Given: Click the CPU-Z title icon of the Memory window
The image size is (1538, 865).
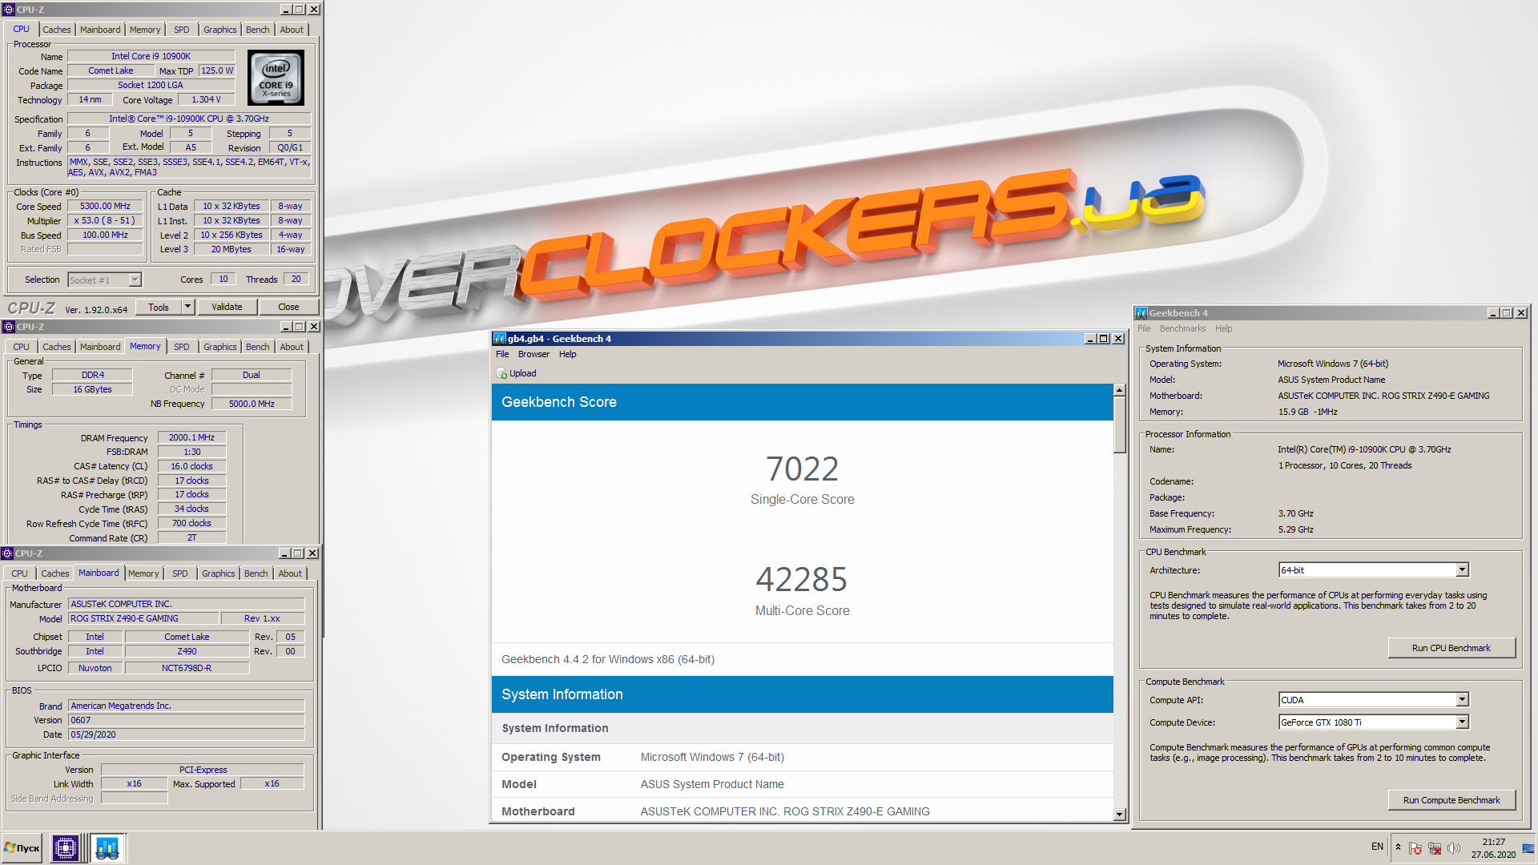Looking at the screenshot, I should (8, 327).
